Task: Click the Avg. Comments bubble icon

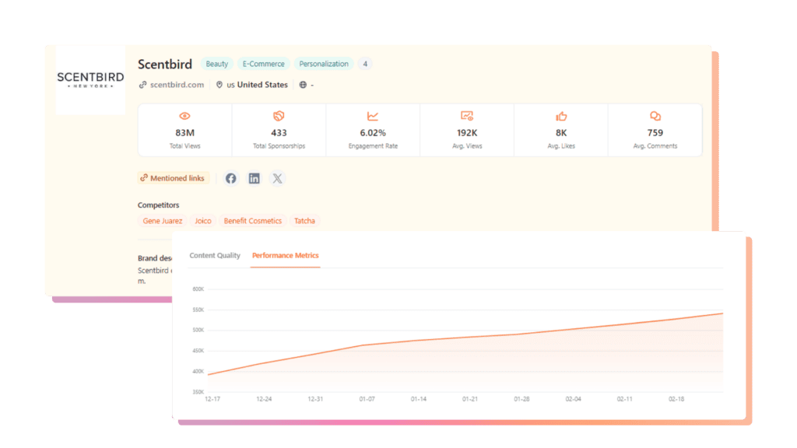Action: point(655,116)
